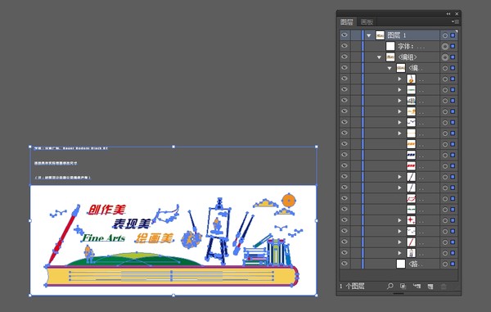
Task: Collapse the top <编组> disclosure triangle
Action: (x=379, y=57)
